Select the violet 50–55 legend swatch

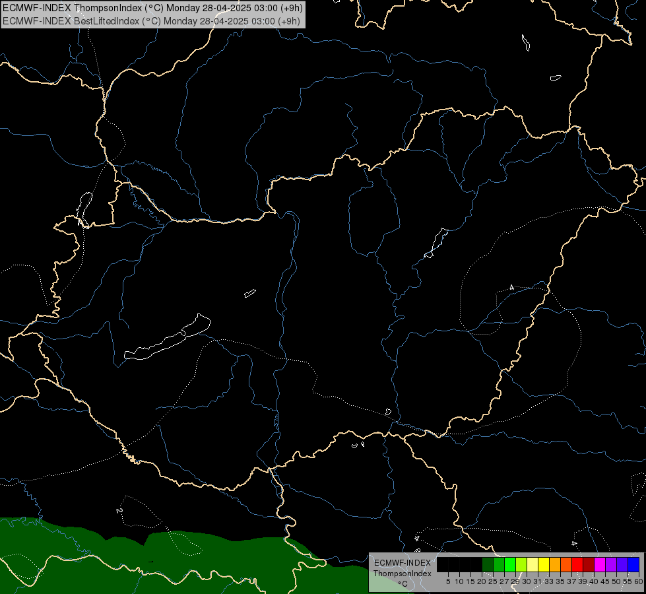(622, 564)
